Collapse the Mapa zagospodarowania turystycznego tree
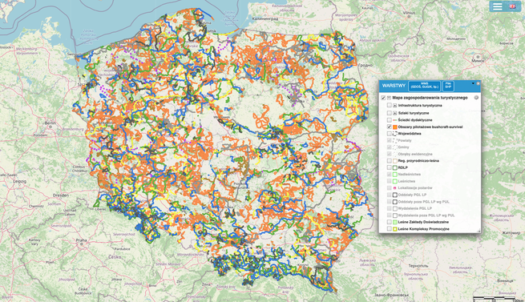The height and width of the screenshot is (302, 525). pos(389,98)
